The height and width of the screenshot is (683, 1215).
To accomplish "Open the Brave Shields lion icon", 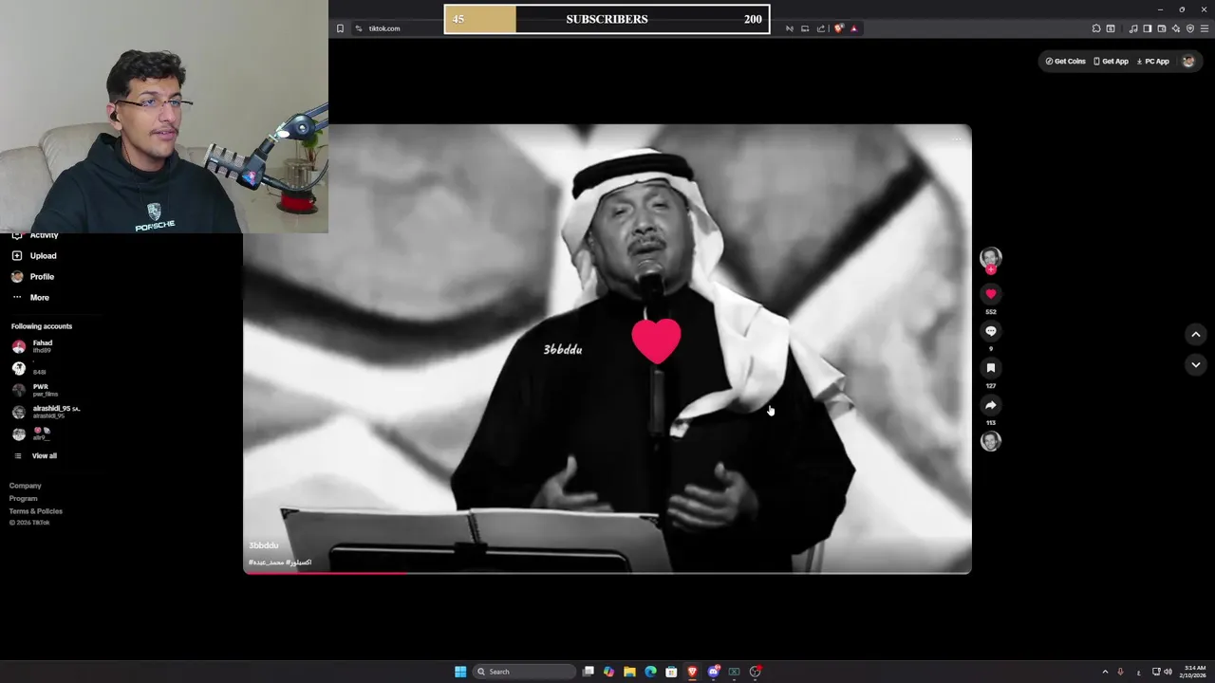I will pyautogui.click(x=838, y=28).
